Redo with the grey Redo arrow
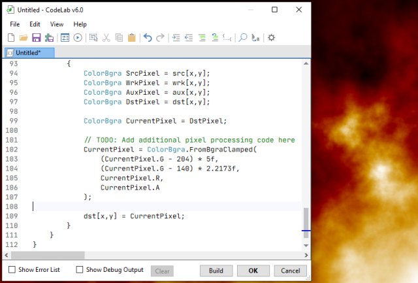 point(160,38)
